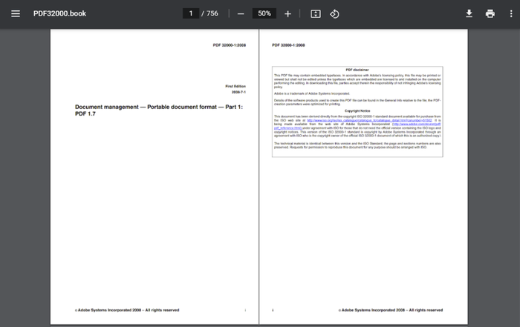Click the Adobe copyright footer on second page

[x=391, y=310]
